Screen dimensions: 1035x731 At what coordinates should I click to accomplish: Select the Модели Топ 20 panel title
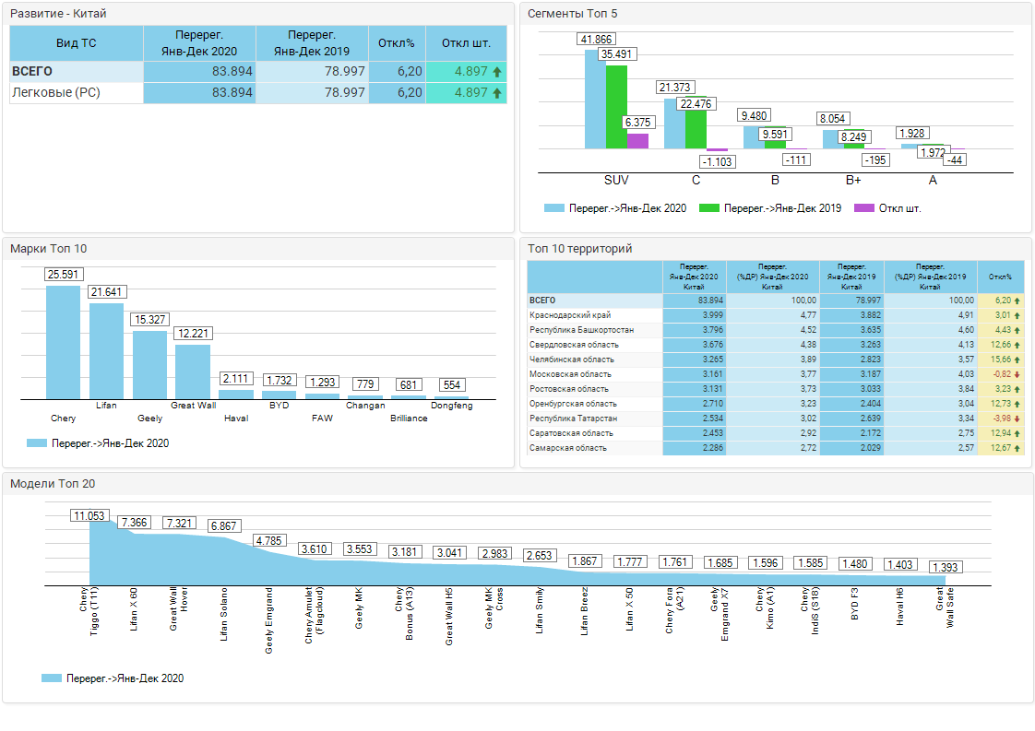(x=53, y=483)
